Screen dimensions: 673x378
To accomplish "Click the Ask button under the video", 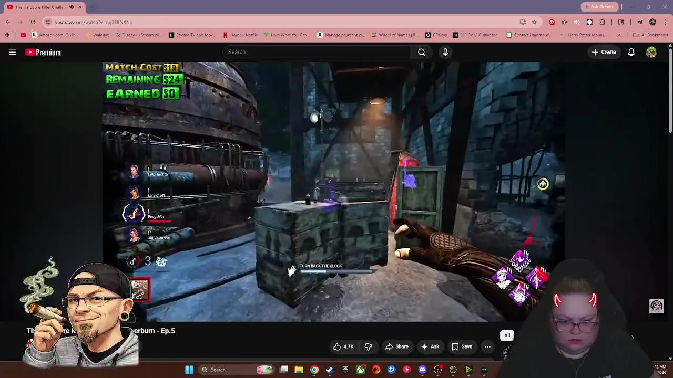I will coord(430,346).
